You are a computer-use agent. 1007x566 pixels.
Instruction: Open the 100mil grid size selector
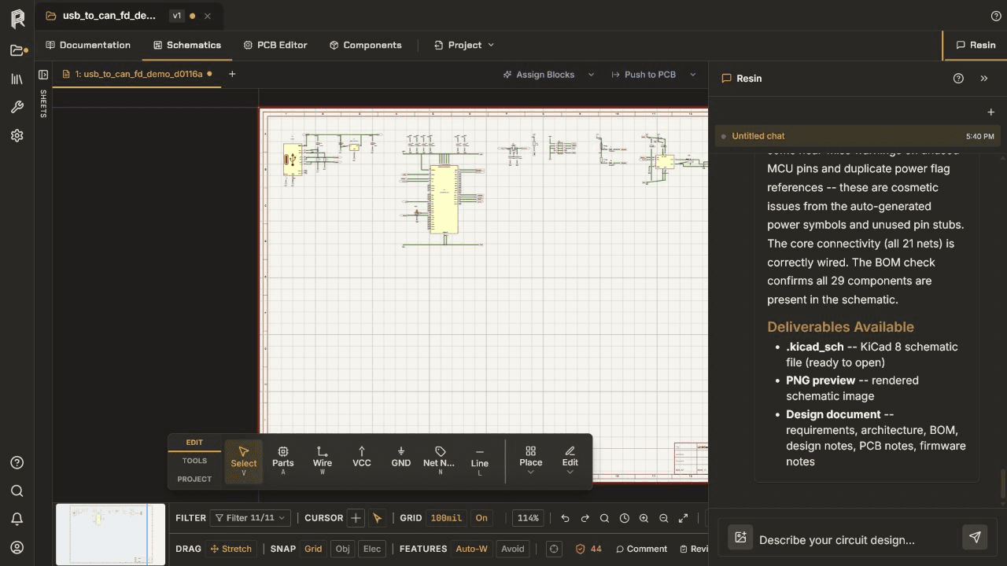coord(446,518)
